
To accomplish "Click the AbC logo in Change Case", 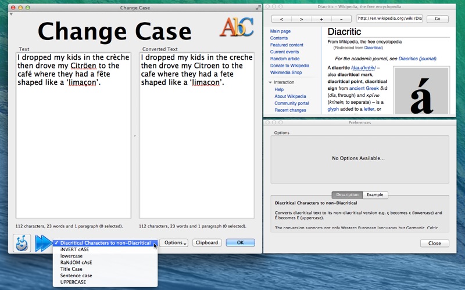I will 237,27.
